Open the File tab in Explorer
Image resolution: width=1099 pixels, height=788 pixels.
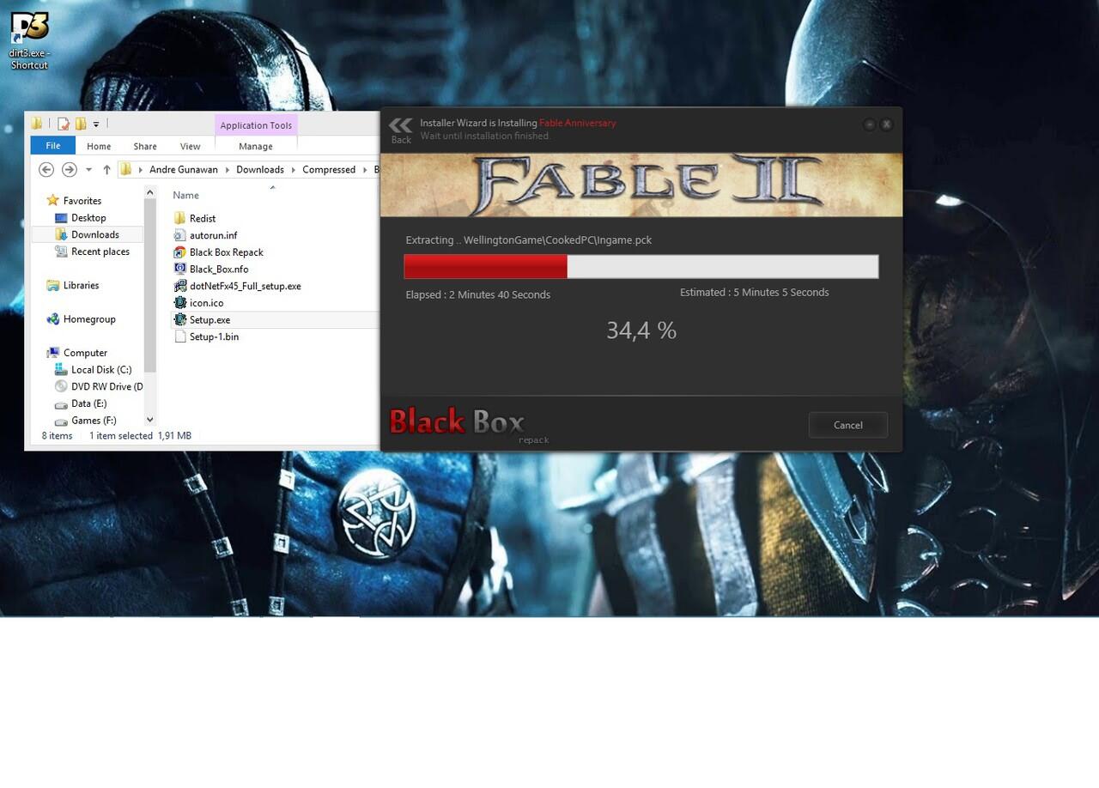point(53,146)
